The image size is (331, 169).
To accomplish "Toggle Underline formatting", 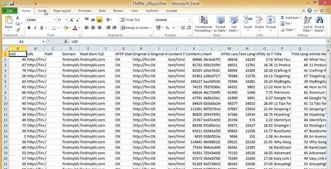I will coord(42,28).
